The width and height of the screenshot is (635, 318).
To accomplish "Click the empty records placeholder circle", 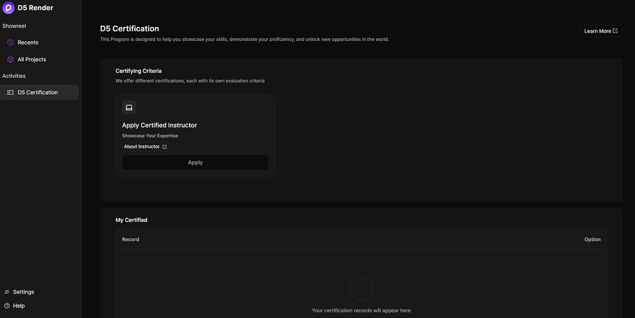I will [361, 289].
